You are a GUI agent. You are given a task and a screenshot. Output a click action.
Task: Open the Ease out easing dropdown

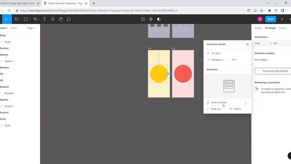click(x=217, y=109)
